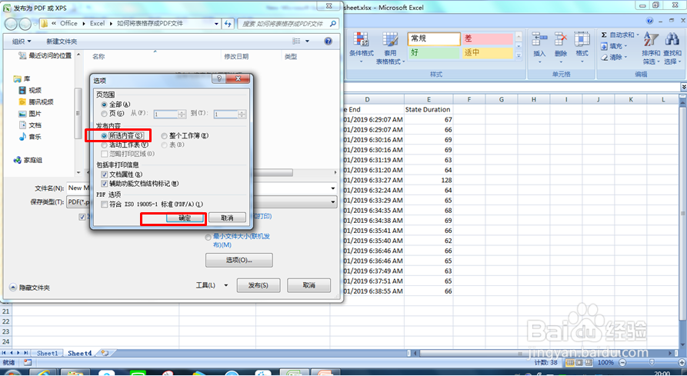The width and height of the screenshot is (687, 376).
Task: Click the refresh button beside the address bar
Action: [x=228, y=24]
